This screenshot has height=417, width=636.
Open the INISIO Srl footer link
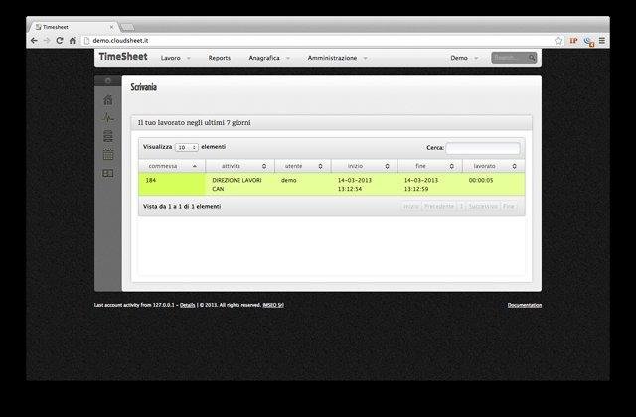[273, 305]
